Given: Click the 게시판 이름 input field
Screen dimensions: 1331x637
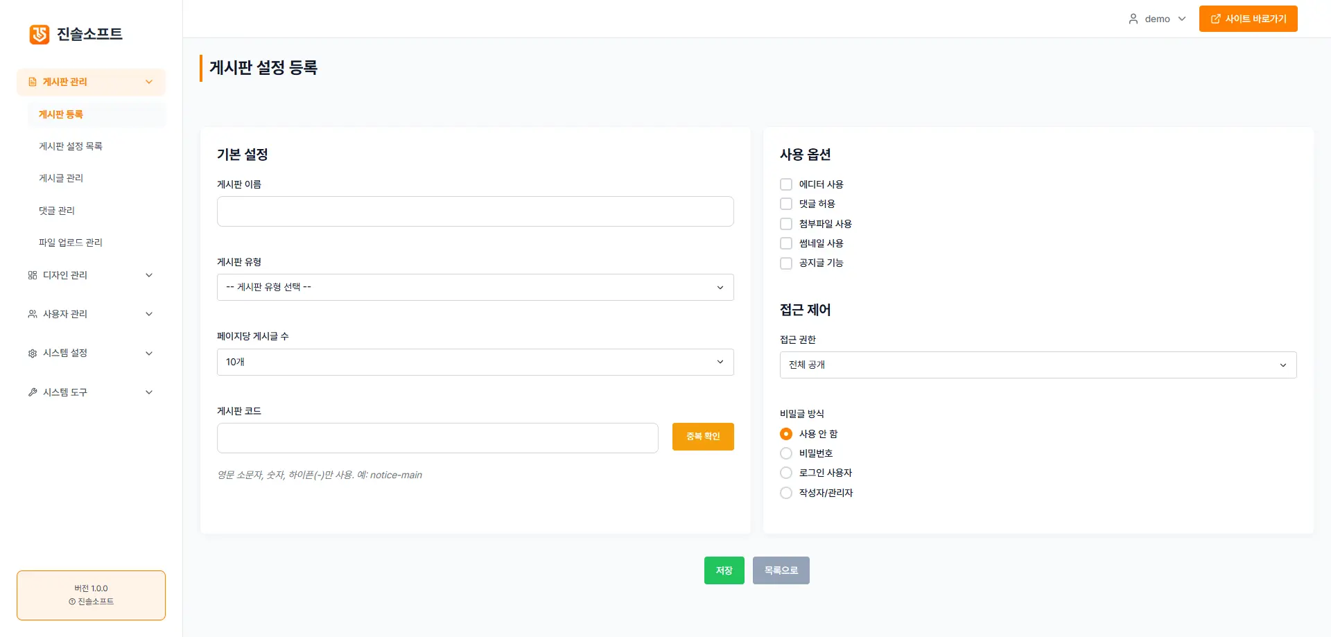Looking at the screenshot, I should (475, 211).
